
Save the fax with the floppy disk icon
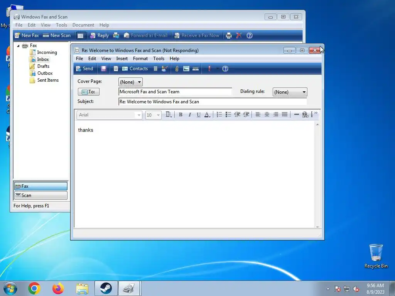coord(103,69)
